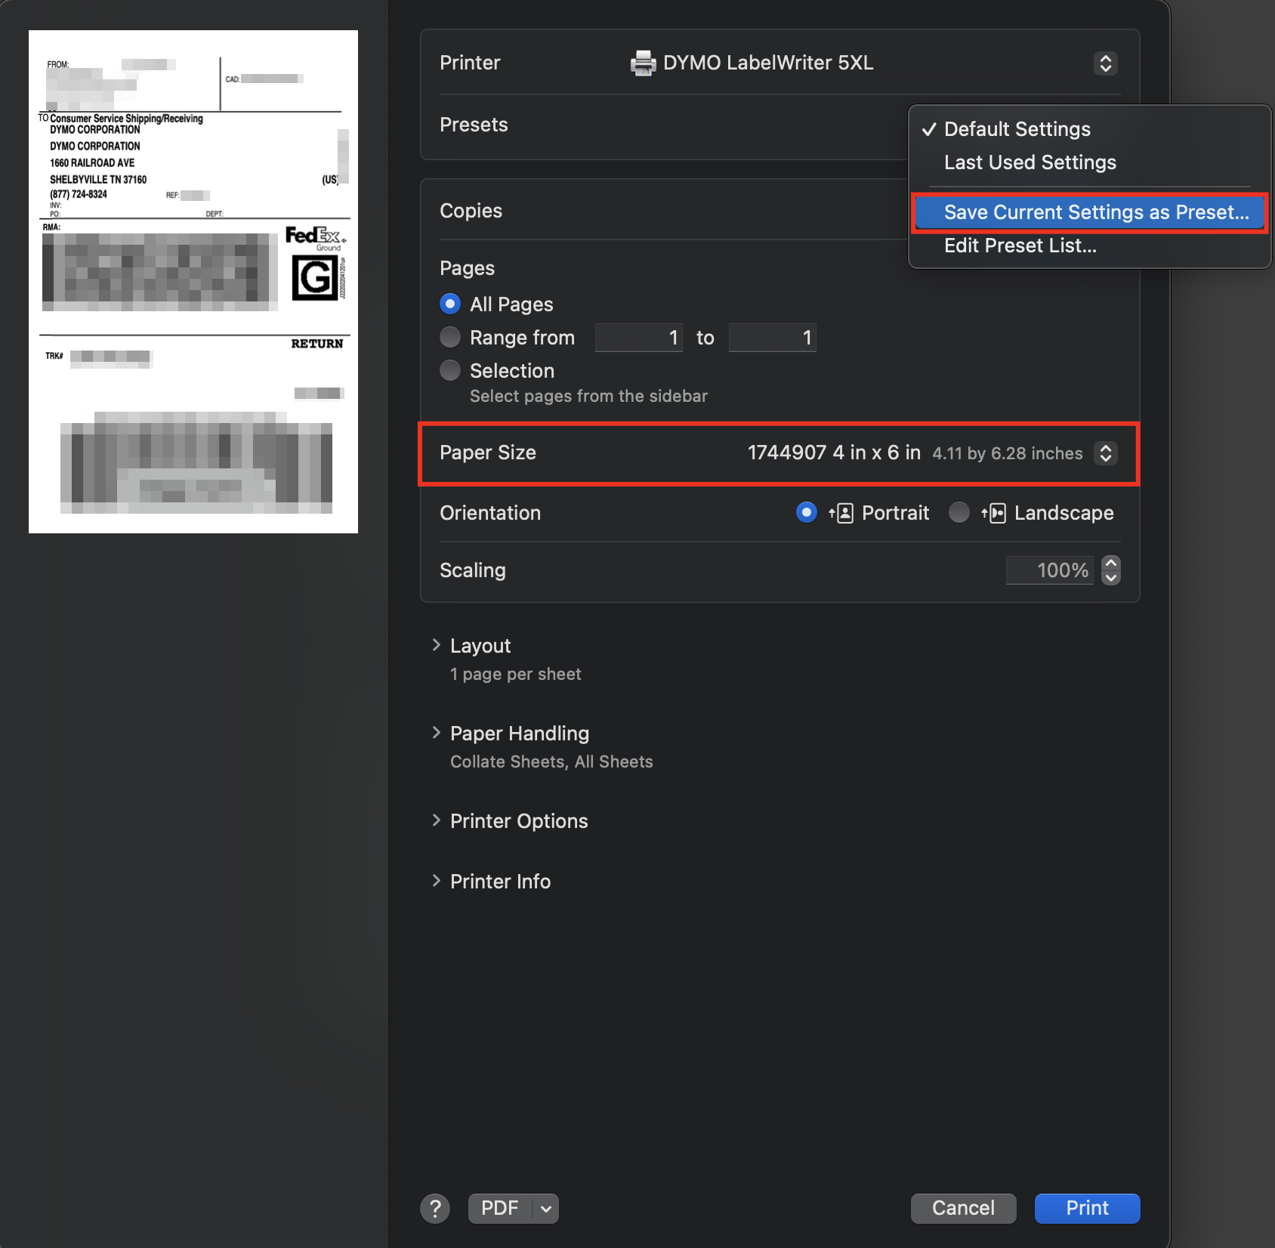Image resolution: width=1275 pixels, height=1248 pixels.
Task: Expand the Paper Handling section
Action: point(436,733)
